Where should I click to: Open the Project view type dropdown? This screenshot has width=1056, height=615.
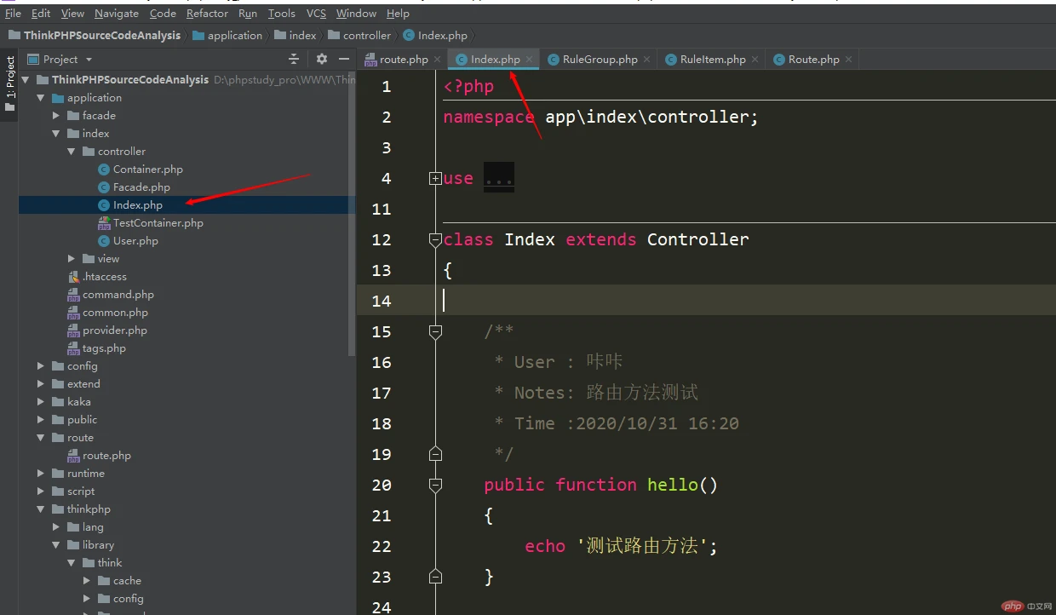point(89,60)
